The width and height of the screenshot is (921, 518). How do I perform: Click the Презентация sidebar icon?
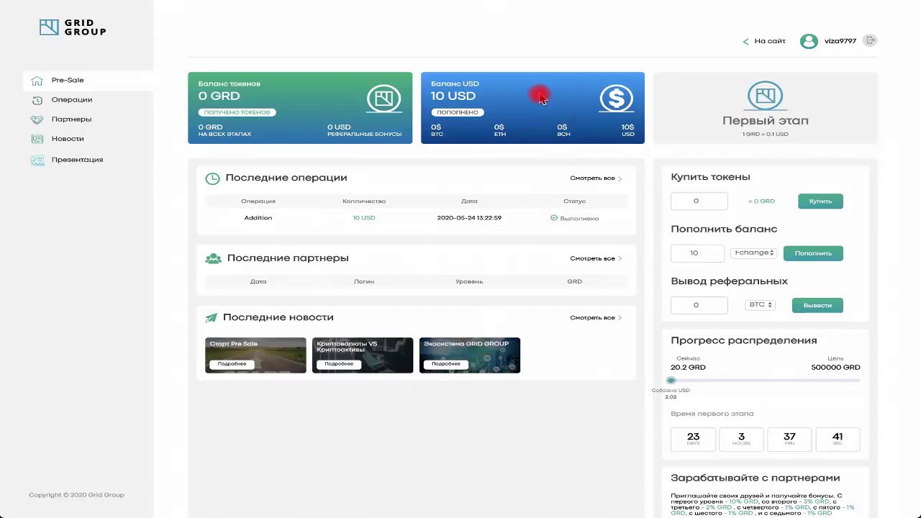tap(37, 160)
